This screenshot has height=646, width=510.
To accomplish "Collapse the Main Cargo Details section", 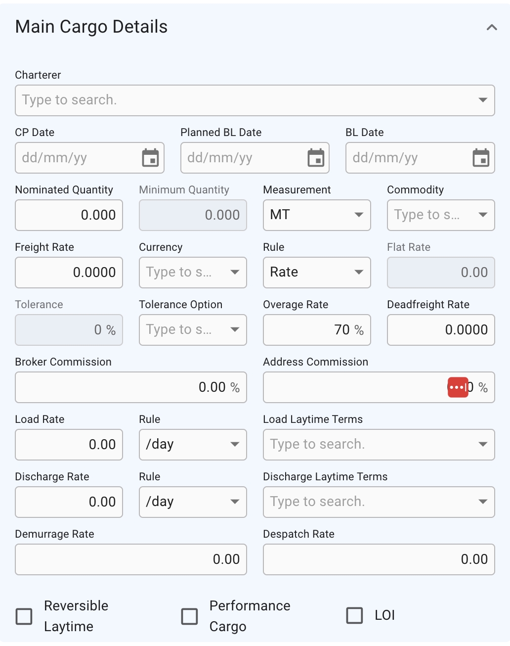I will (491, 28).
